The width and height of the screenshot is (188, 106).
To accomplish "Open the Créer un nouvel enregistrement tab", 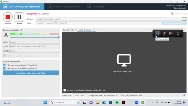I will pyautogui.click(x=22, y=7).
